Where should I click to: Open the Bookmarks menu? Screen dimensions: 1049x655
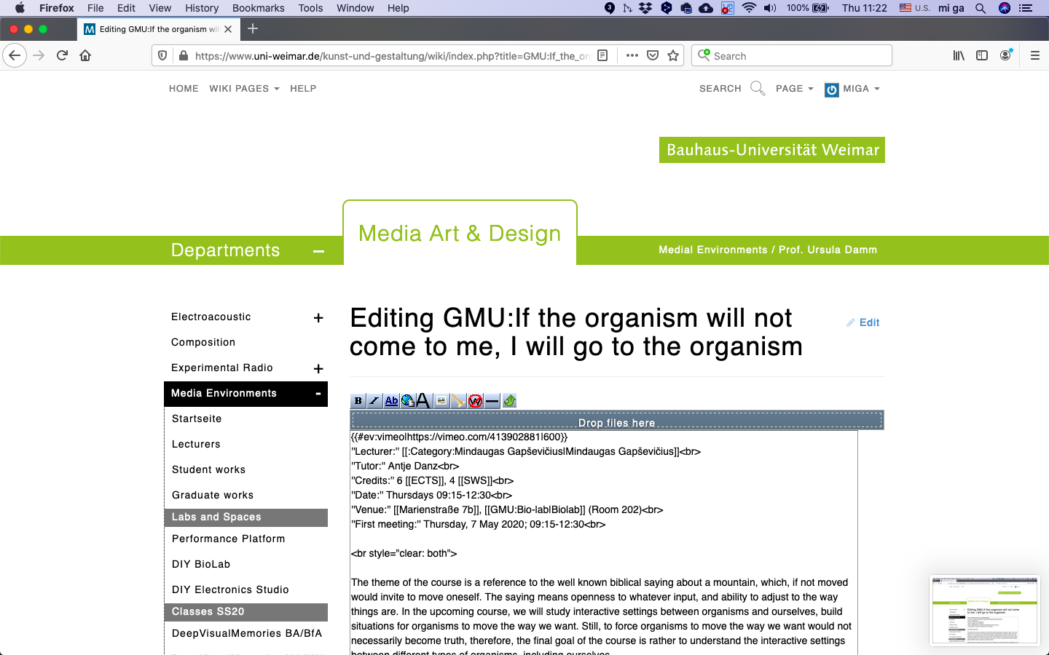[259, 8]
